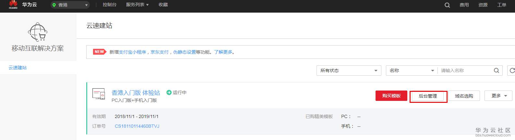Open the 伪静态设置 link
515x140 pixels.
click(185, 52)
